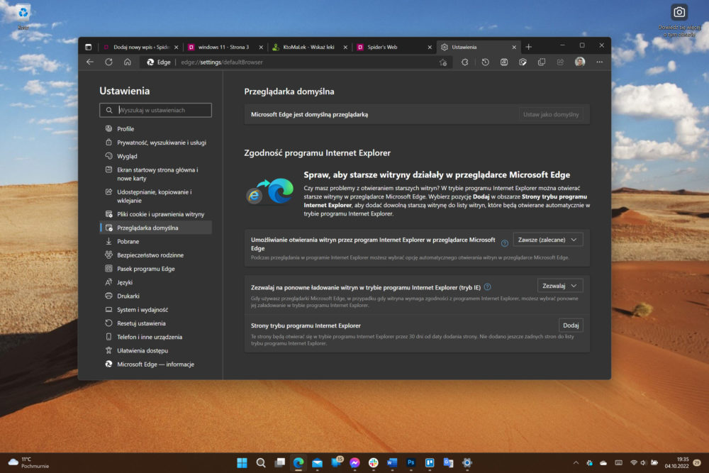
Task: Open Bezpieczeństwo rodzinne section
Action: coord(155,255)
